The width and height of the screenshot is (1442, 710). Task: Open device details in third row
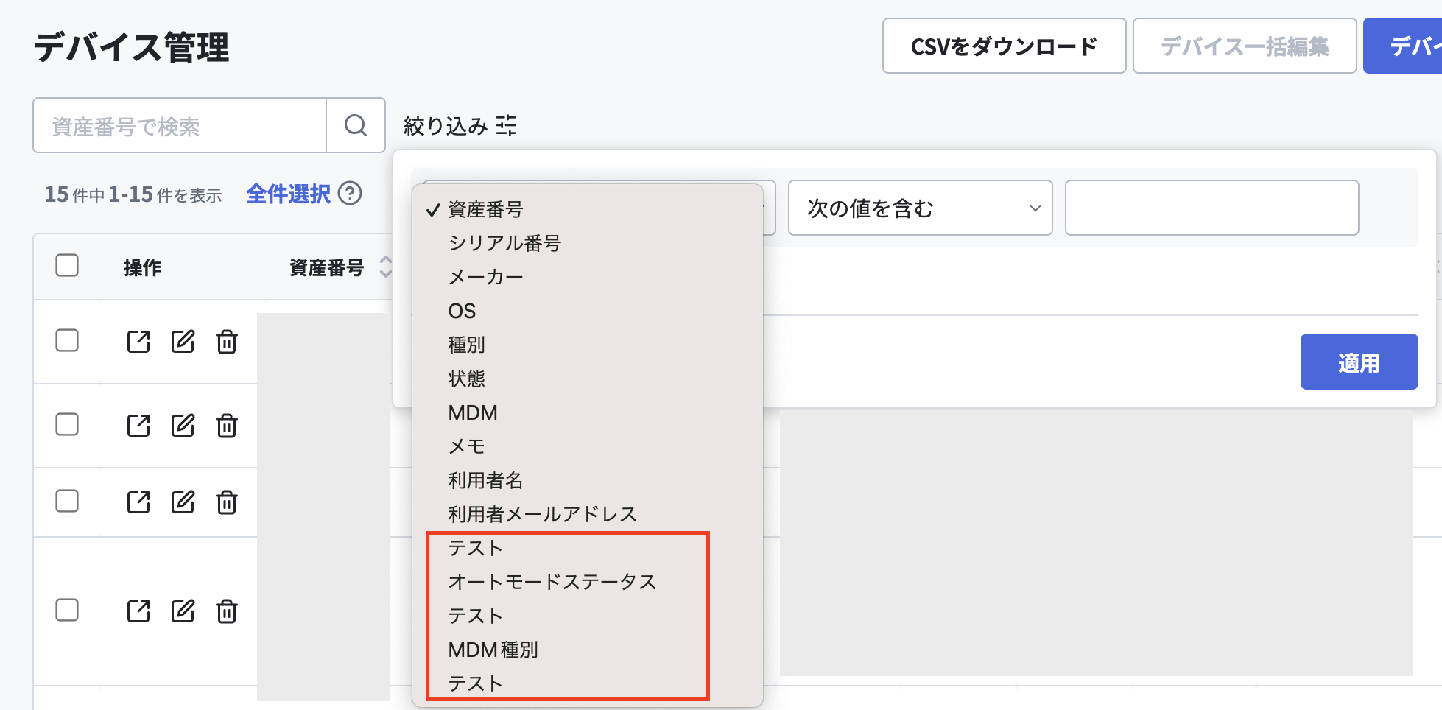click(138, 502)
